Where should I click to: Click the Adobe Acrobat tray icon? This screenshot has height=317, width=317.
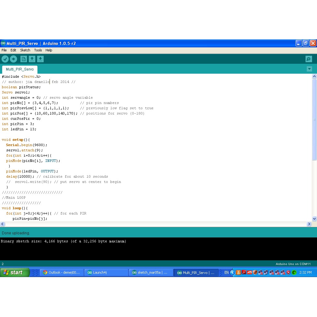[244, 272]
